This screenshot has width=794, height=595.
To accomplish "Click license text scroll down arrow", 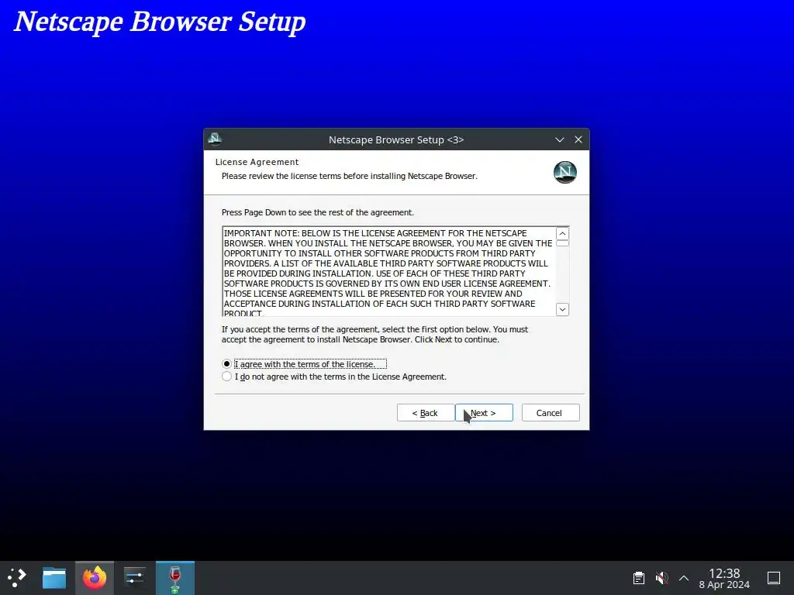I will (562, 309).
